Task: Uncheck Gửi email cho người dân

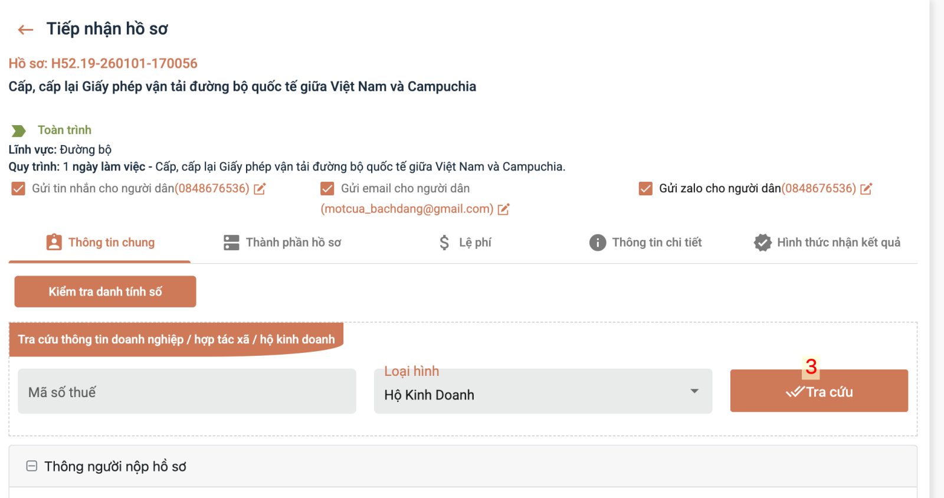Action: (x=327, y=189)
